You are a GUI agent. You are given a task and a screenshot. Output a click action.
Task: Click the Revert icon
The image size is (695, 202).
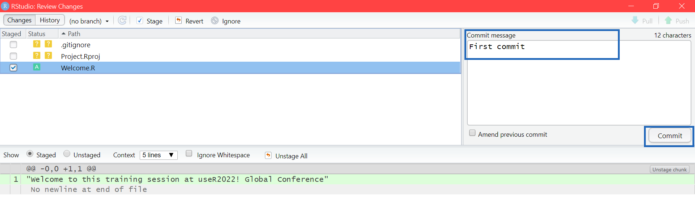178,20
